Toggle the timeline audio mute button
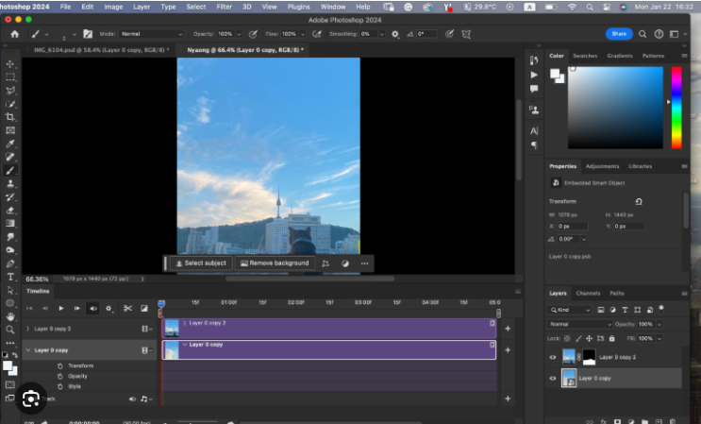The height and width of the screenshot is (424, 701). [x=92, y=308]
